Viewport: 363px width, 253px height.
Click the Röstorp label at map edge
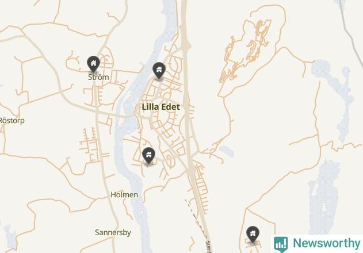[x=12, y=121]
